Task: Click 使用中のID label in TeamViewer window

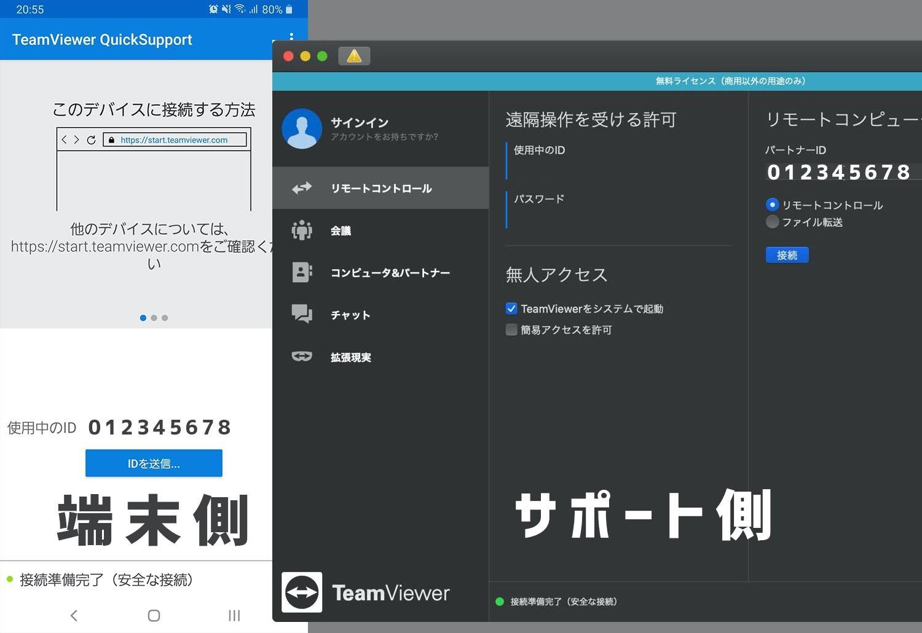Action: [x=539, y=150]
